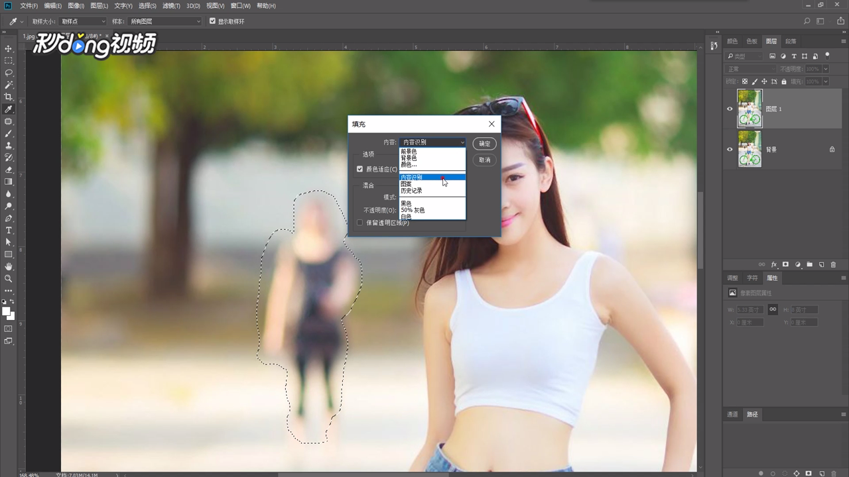
Task: Open the History panel icon
Action: [714, 46]
